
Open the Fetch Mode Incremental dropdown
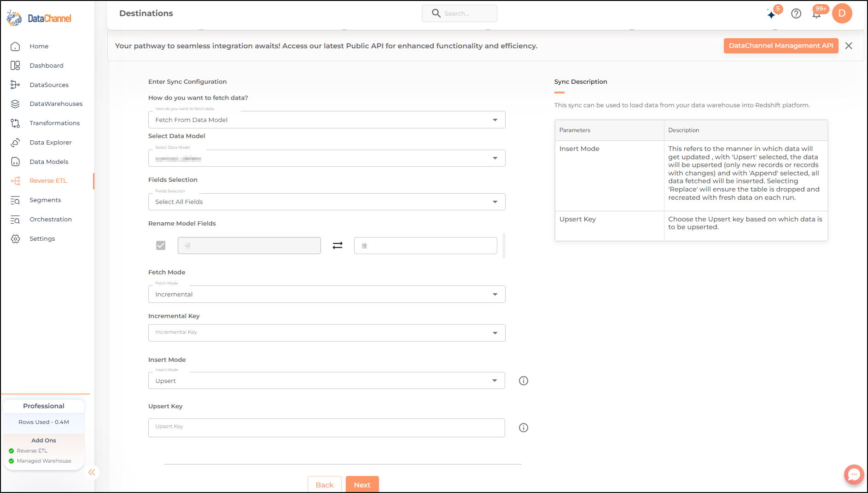coord(326,294)
